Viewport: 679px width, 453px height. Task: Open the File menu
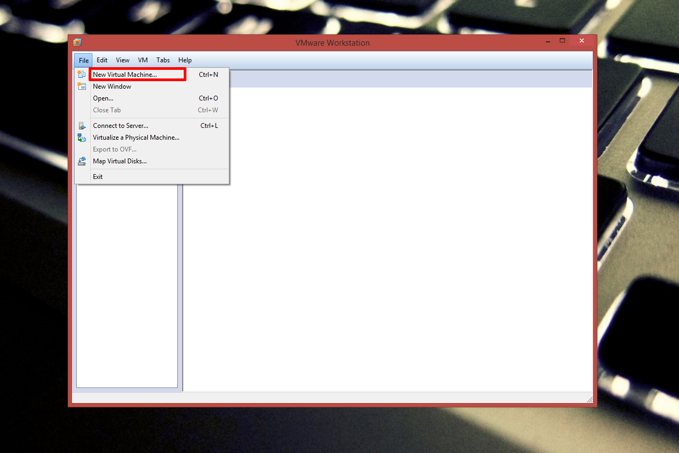tap(83, 60)
